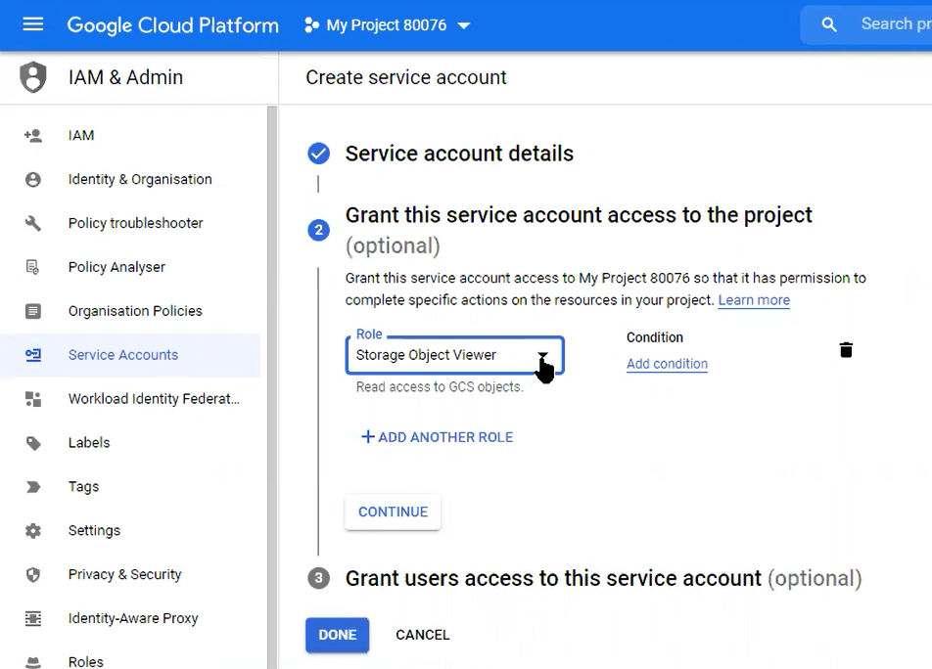
Task: Delete the role using trash icon
Action: point(846,349)
